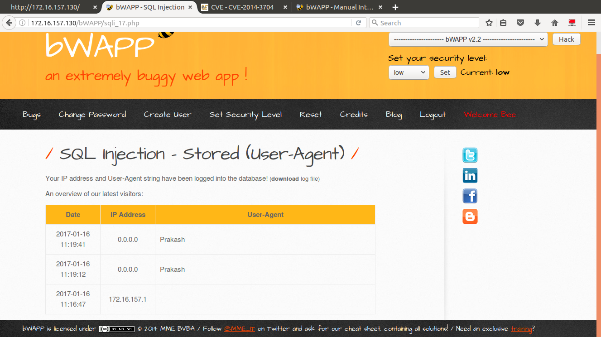Select Bugs from the navigation menu
The width and height of the screenshot is (601, 337).
coord(31,115)
